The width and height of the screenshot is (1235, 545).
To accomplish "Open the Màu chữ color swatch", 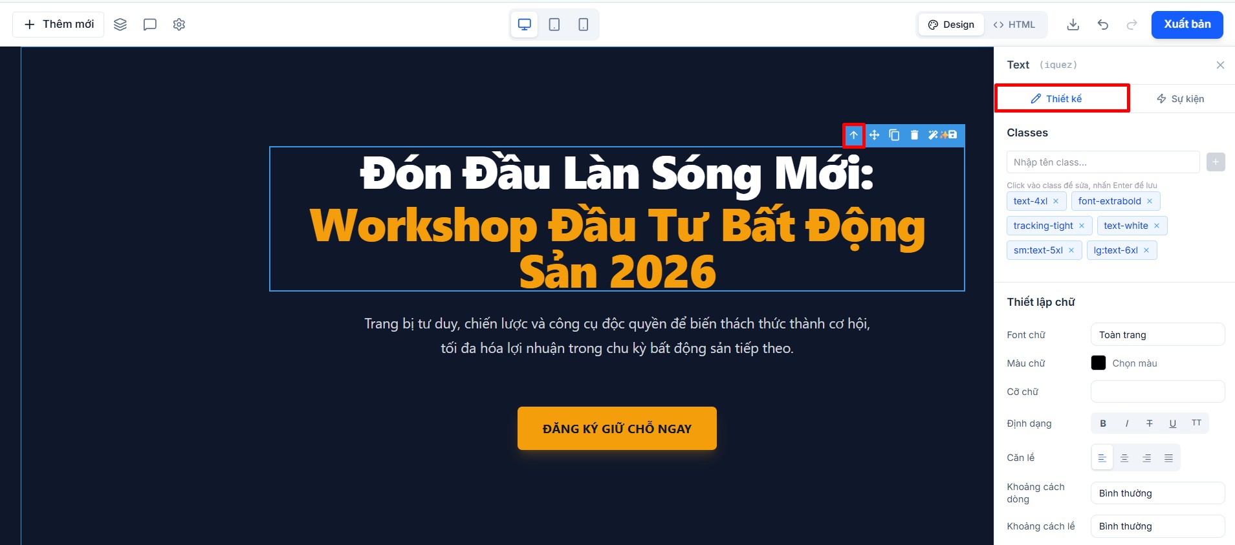I will pyautogui.click(x=1098, y=363).
